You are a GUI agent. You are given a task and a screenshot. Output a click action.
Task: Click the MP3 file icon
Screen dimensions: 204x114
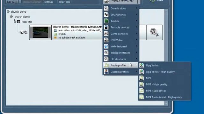coord(142,78)
